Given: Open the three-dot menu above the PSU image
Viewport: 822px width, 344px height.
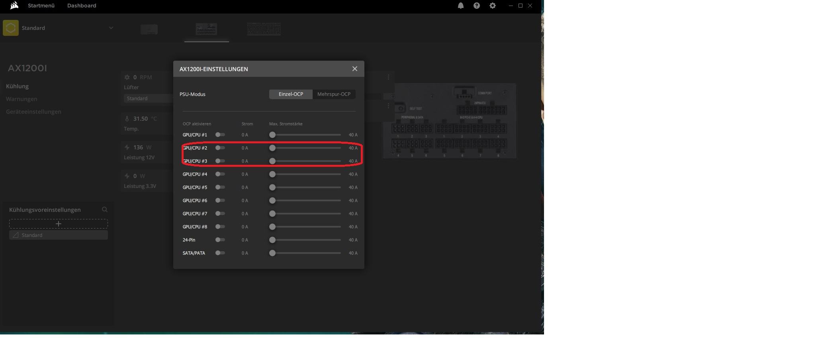Looking at the screenshot, I should pyautogui.click(x=389, y=77).
